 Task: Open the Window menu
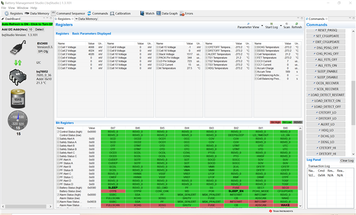point(23,8)
